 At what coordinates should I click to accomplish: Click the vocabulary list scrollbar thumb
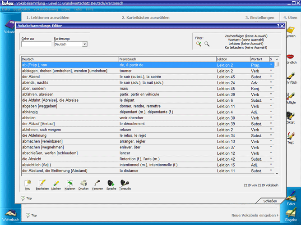(277, 64)
